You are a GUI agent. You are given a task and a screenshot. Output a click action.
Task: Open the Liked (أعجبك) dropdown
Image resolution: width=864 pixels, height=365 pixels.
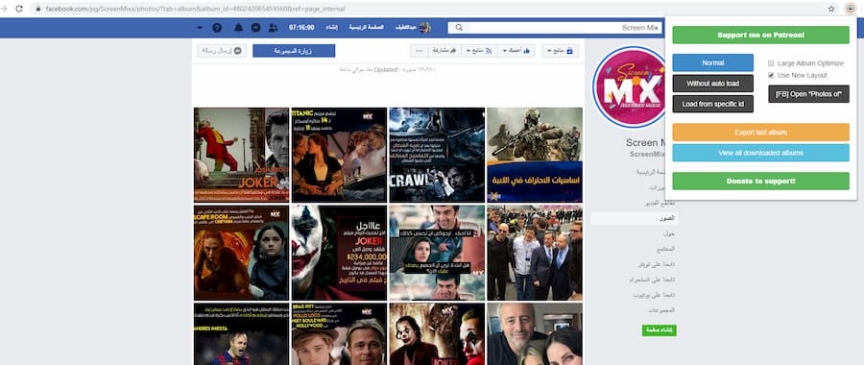[x=516, y=51]
